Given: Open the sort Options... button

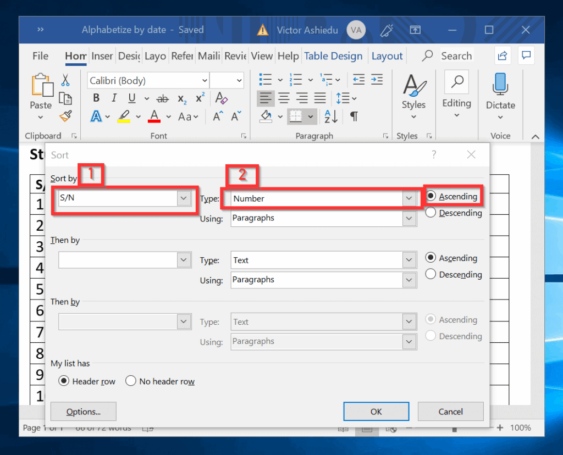Looking at the screenshot, I should (x=84, y=411).
